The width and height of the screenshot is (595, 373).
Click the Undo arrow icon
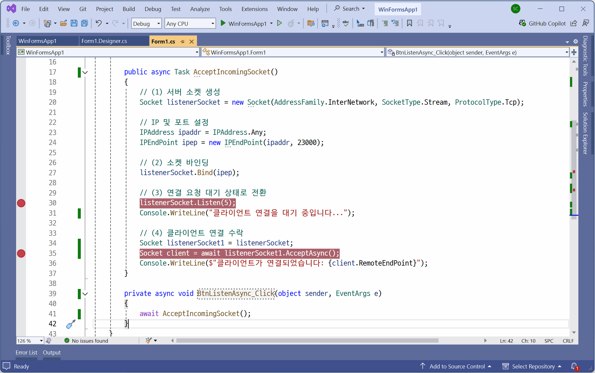[x=98, y=23]
